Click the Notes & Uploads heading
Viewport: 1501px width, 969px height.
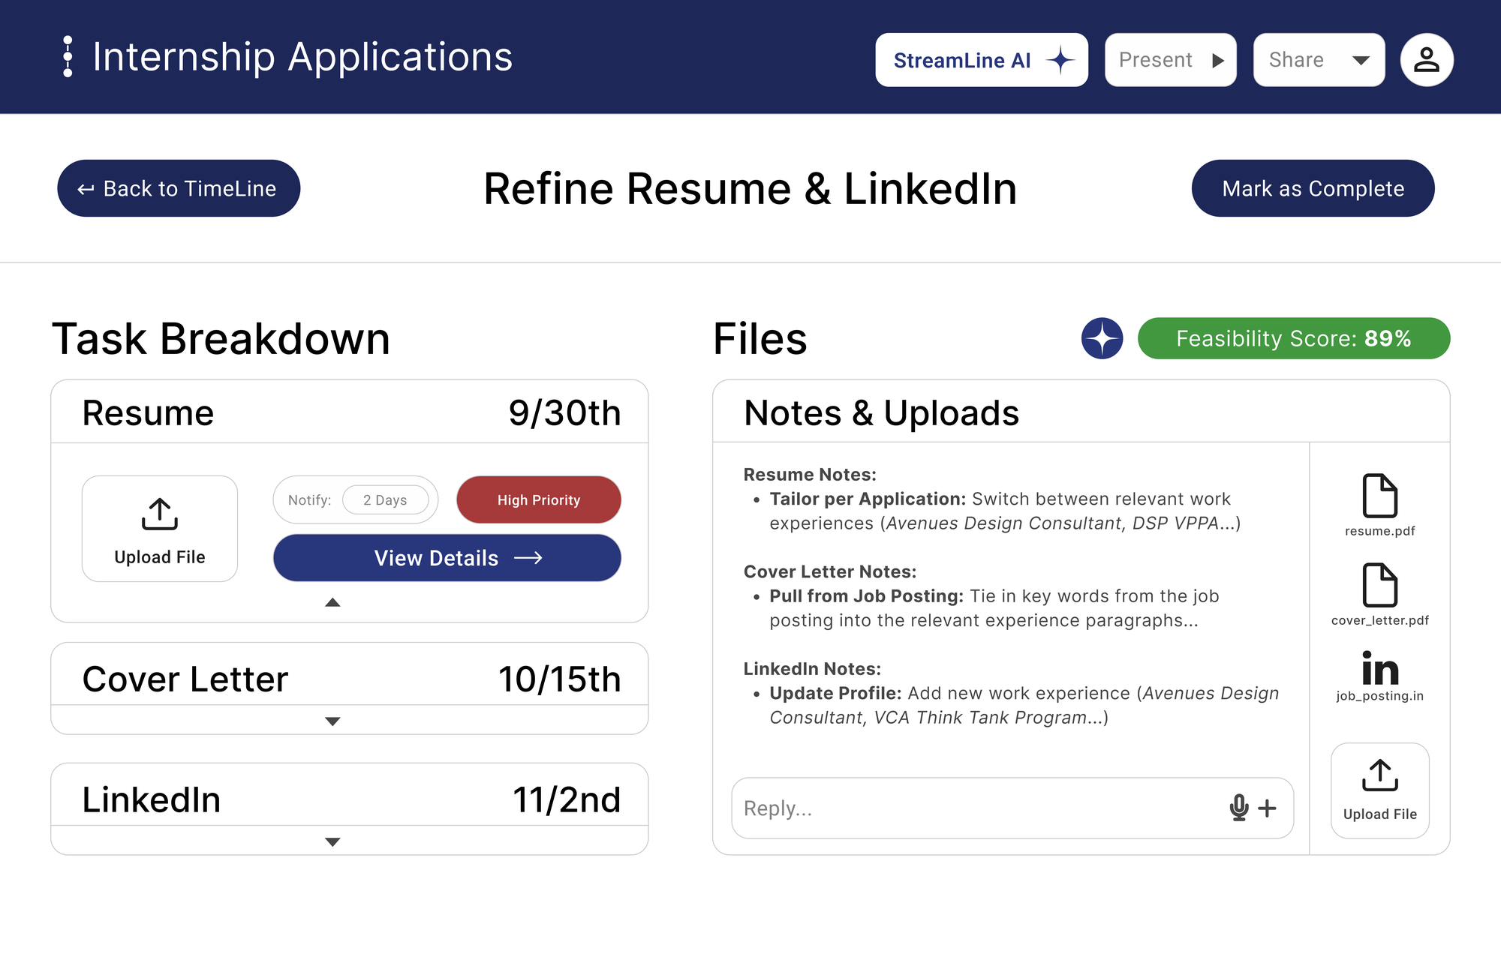pos(881,412)
